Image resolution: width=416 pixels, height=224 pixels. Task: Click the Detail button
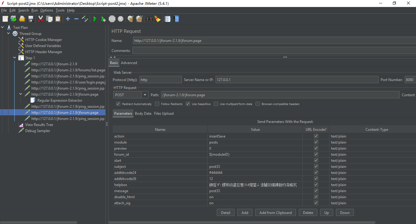226,213
